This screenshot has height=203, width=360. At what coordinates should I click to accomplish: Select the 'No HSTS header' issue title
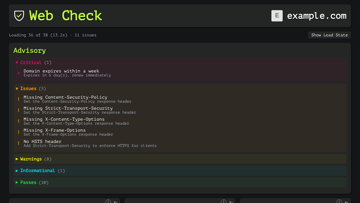coord(42,142)
